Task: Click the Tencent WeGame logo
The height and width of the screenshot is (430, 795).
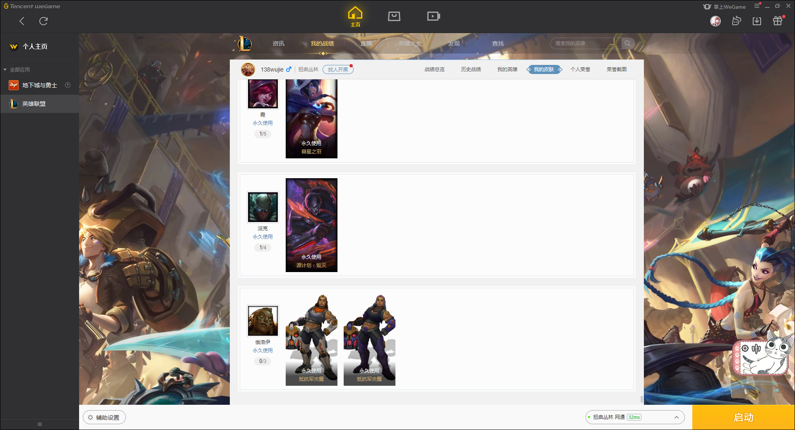Action: click(32, 6)
